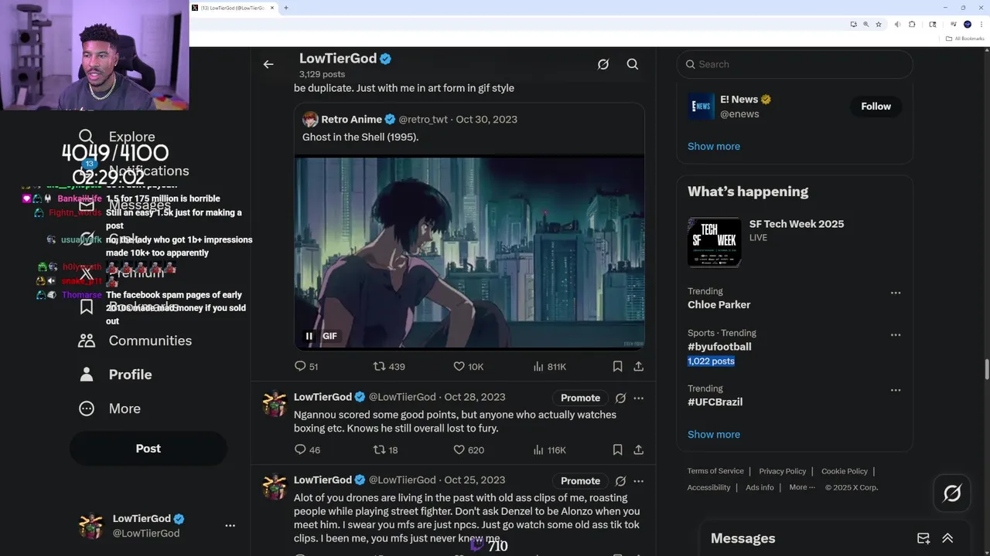Open Profile in sidebar

click(115, 375)
